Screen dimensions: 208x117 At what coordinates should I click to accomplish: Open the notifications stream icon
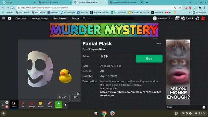tap(177, 18)
